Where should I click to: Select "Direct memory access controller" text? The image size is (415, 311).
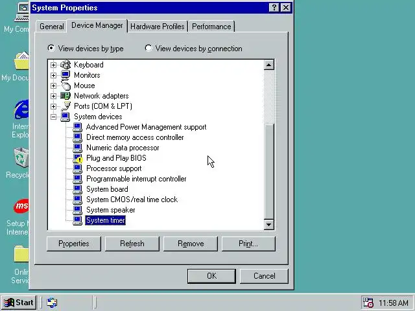click(135, 137)
